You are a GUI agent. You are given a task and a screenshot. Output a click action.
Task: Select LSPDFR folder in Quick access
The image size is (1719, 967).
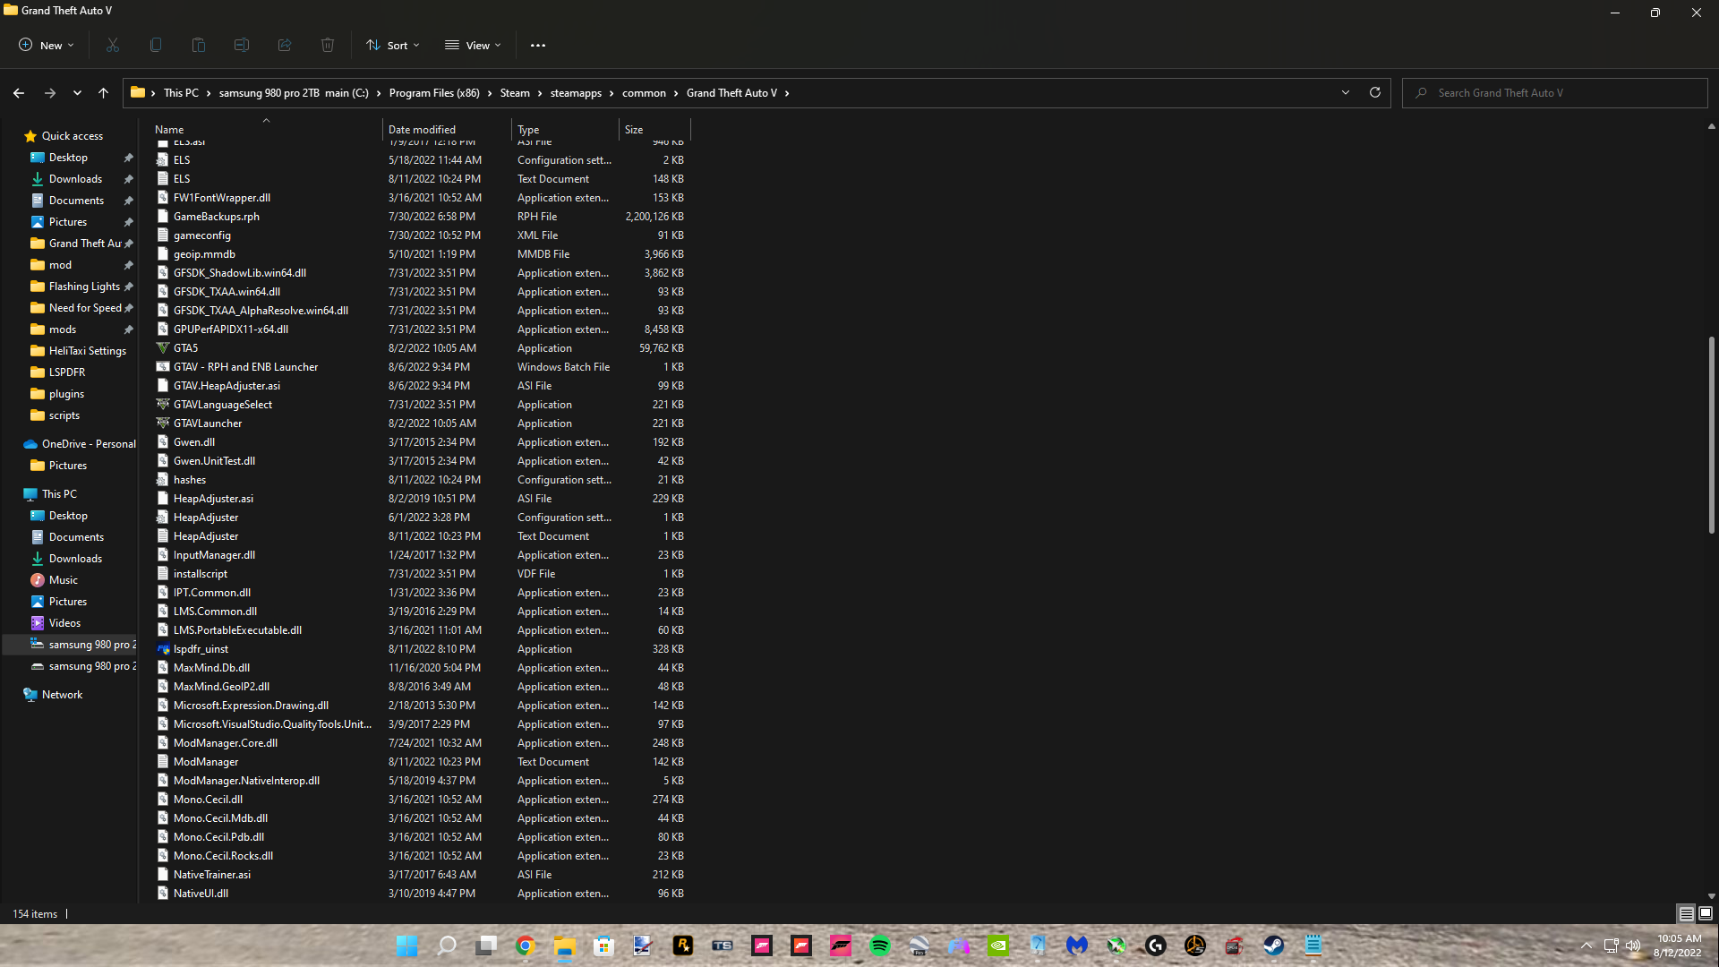click(66, 372)
